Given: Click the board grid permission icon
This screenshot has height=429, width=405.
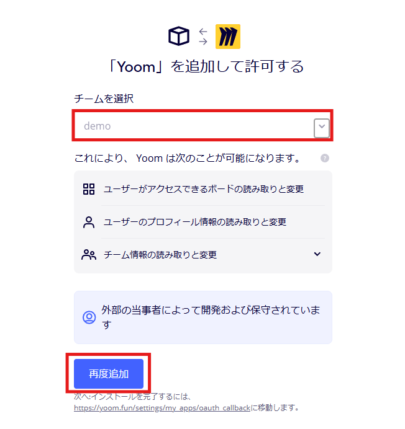Looking at the screenshot, I should [89, 189].
